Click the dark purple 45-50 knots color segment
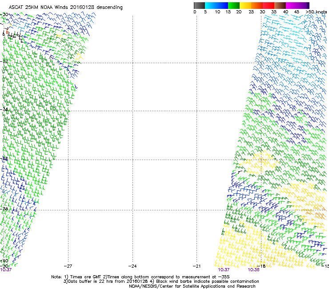 coord(303,5)
